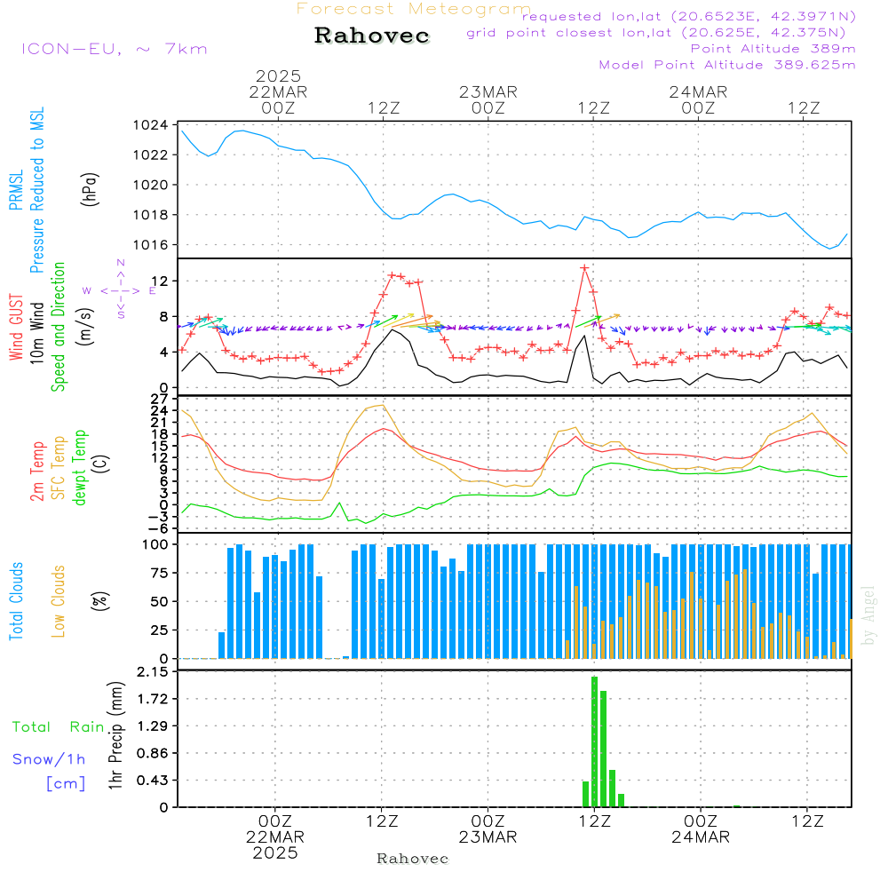Click the 'by Angel' watermark
This screenshot has width=888, height=888.
pyautogui.click(x=868, y=614)
